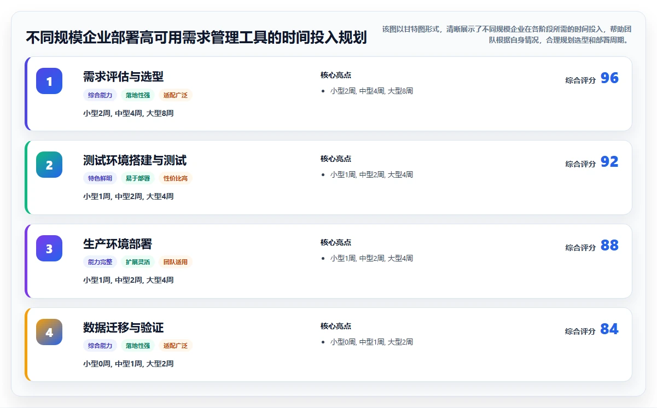Click the 团队适用 tag

(176, 262)
